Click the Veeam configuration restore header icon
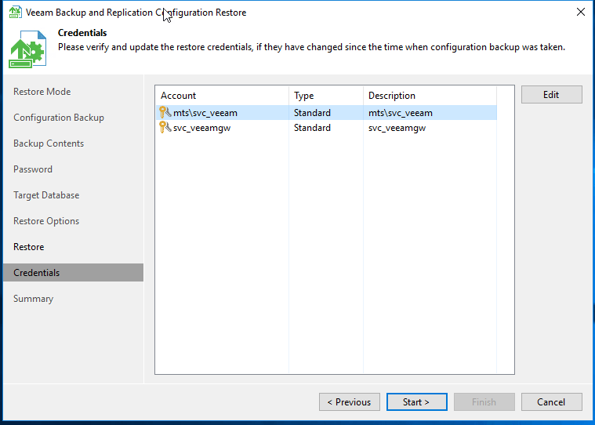The height and width of the screenshot is (425, 595). pos(27,49)
